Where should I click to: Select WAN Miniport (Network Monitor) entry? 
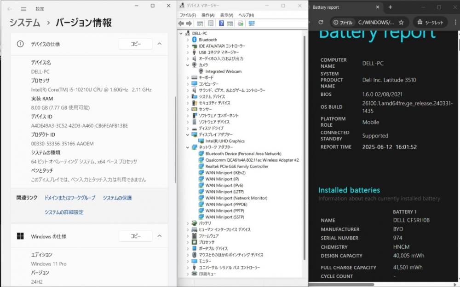(x=236, y=198)
